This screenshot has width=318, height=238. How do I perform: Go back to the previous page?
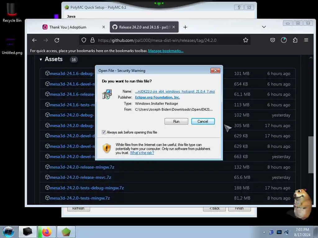pos(34,40)
